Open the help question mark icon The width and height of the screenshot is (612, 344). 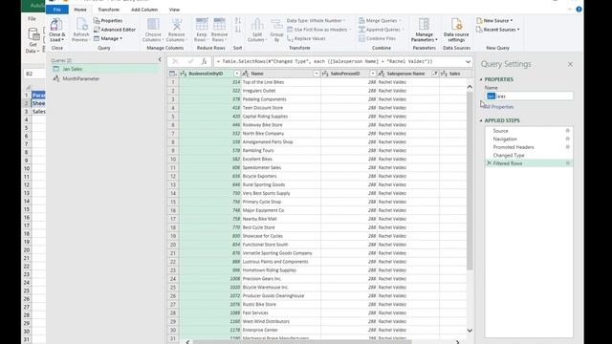coord(579,9)
